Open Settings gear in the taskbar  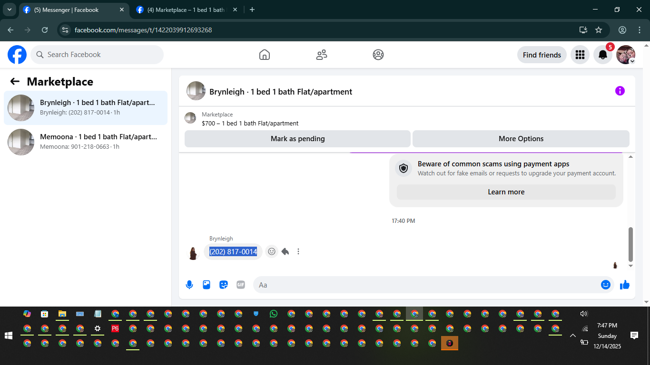click(x=98, y=328)
